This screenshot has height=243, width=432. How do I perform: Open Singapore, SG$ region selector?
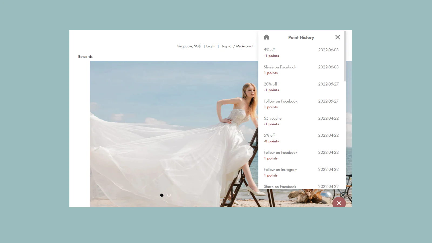tap(189, 46)
